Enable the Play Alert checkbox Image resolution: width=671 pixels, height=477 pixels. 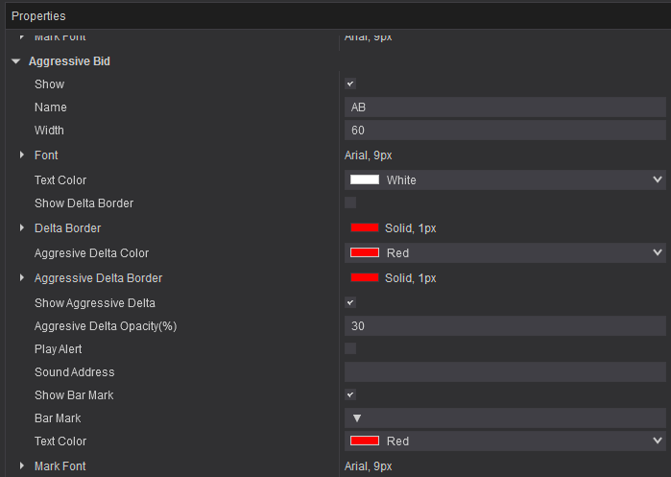pyautogui.click(x=350, y=348)
